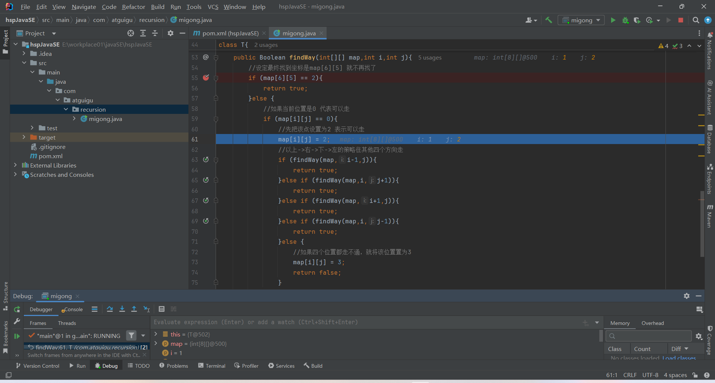Stop the running migong process
715x383 pixels.
(681, 20)
